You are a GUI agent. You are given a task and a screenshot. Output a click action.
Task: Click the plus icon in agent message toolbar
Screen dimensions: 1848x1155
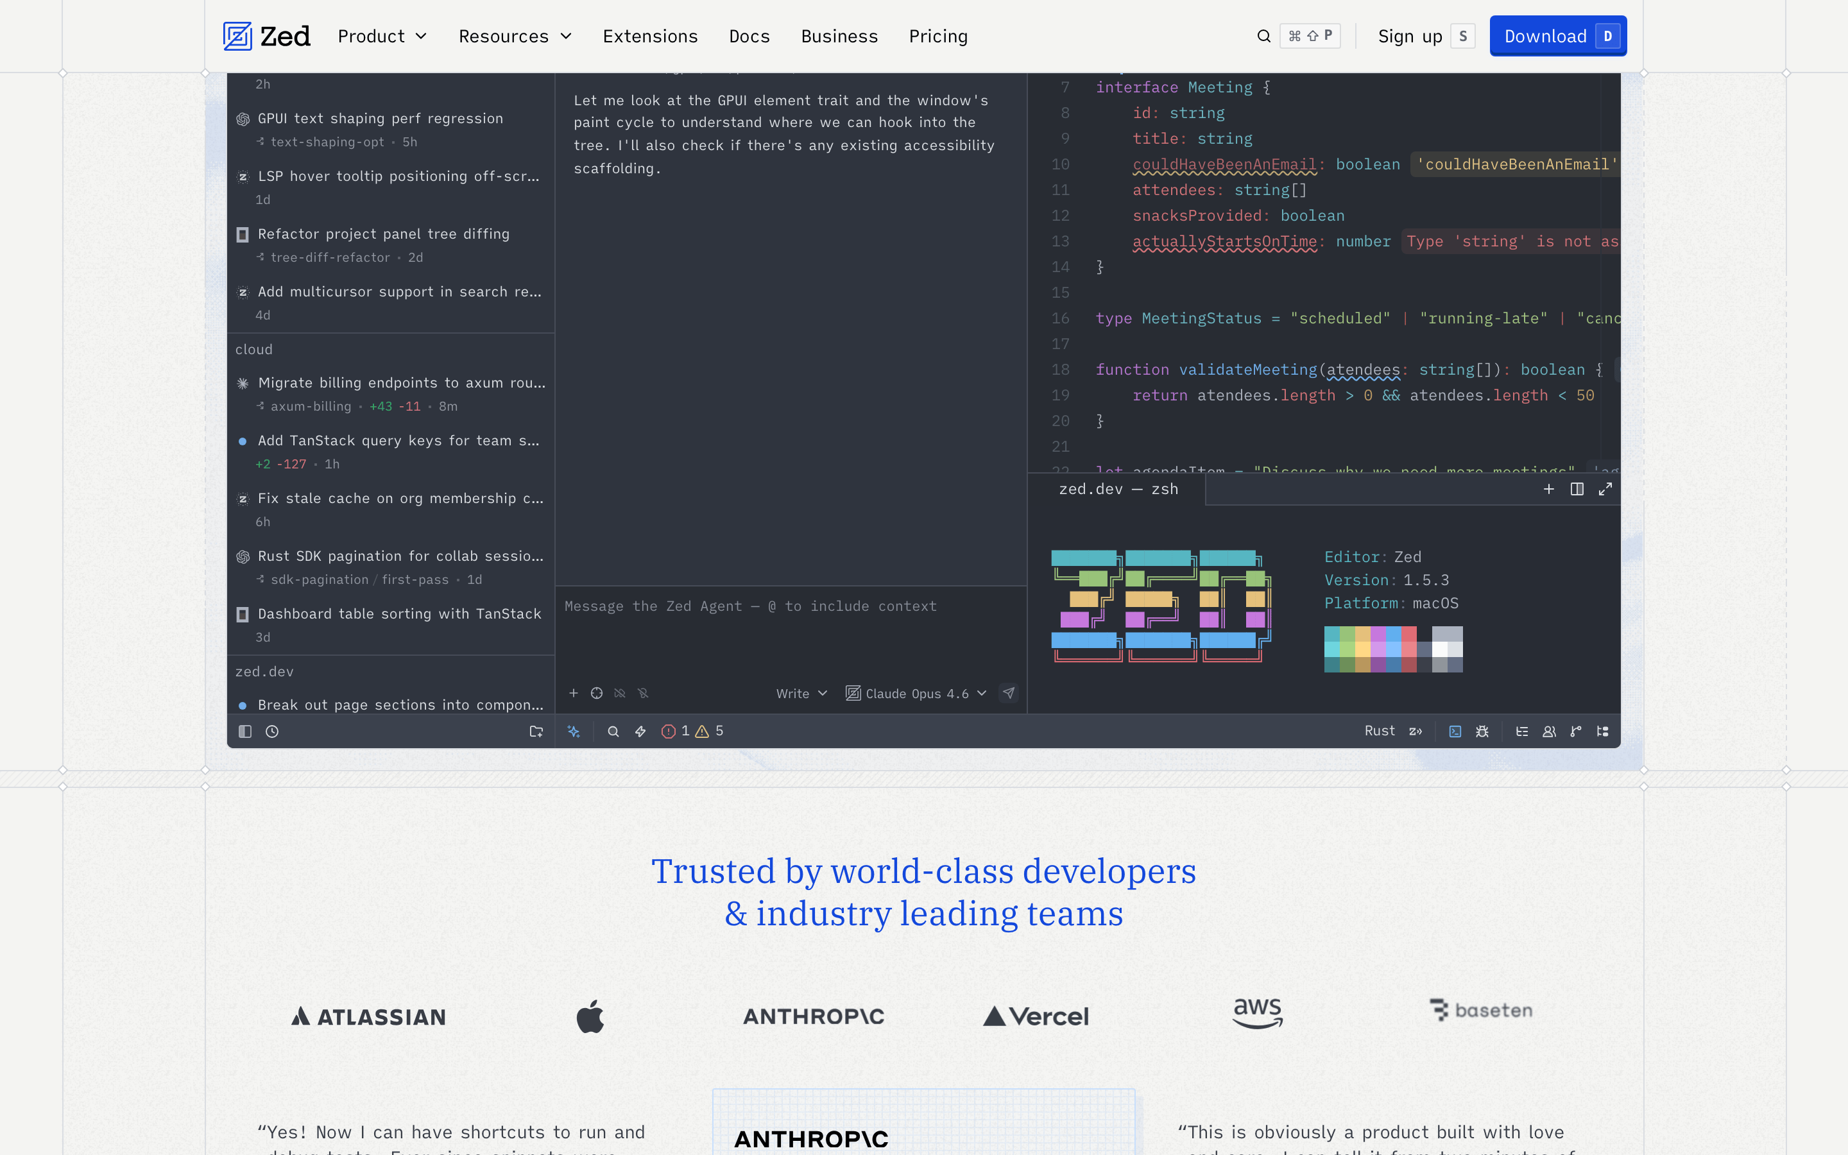(574, 693)
